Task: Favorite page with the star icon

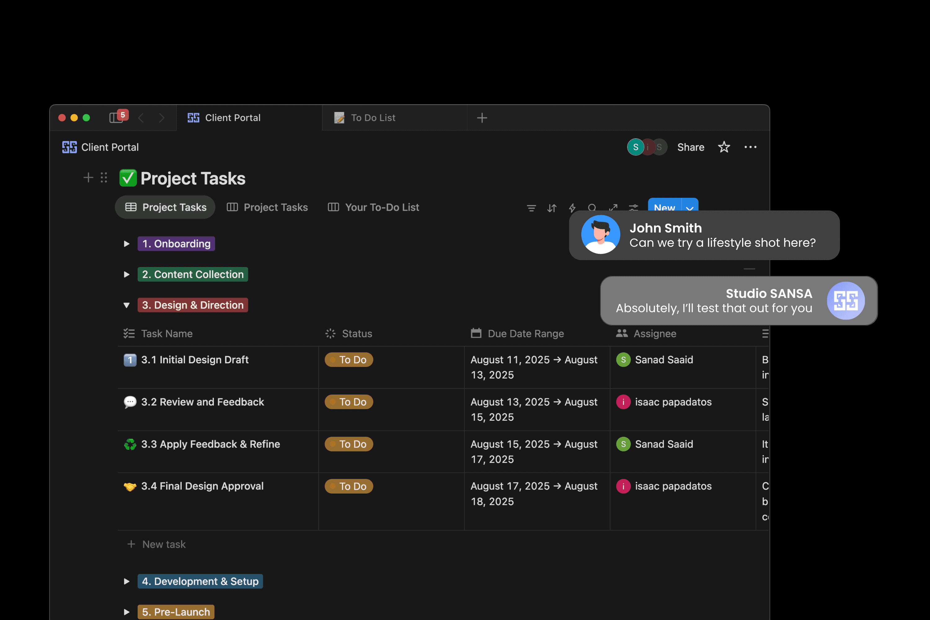Action: point(724,147)
